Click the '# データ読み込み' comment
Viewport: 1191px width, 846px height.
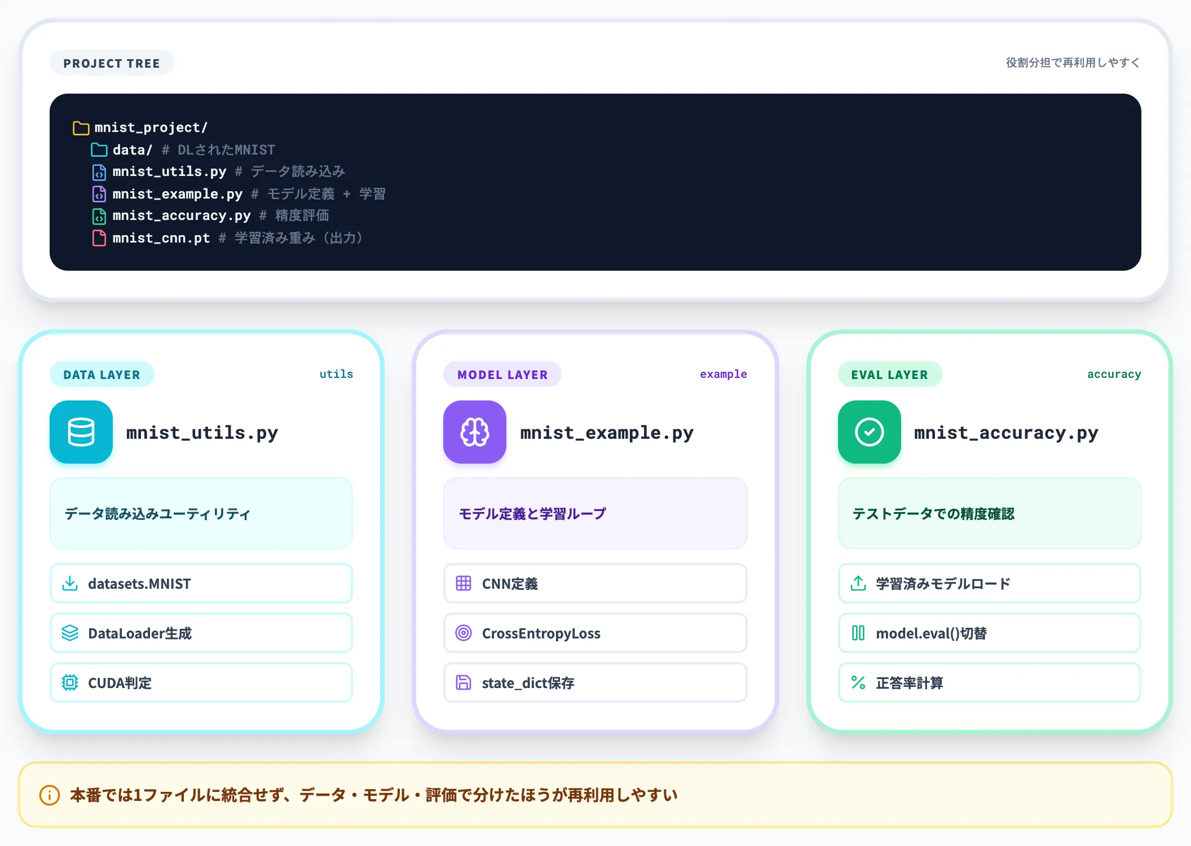290,171
